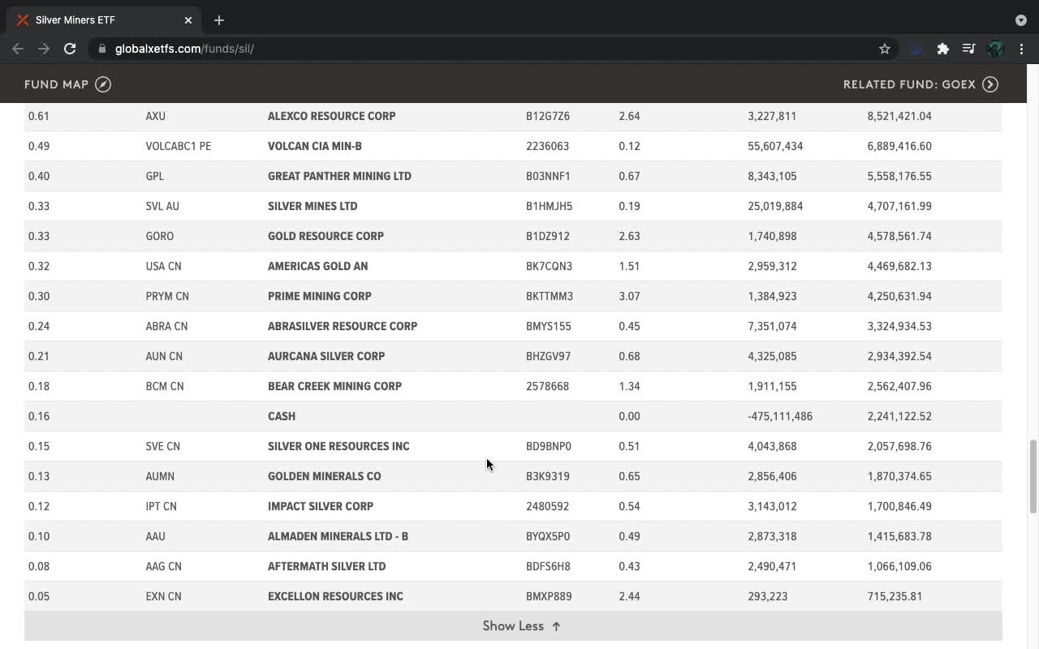Select SILVER ONE RESOURCES INC name
This screenshot has width=1039, height=649.
pos(338,446)
